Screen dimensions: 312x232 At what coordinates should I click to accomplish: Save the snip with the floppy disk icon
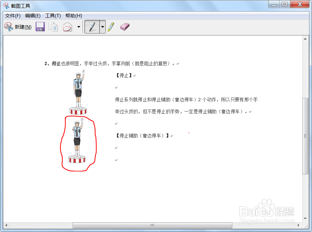(x=40, y=27)
